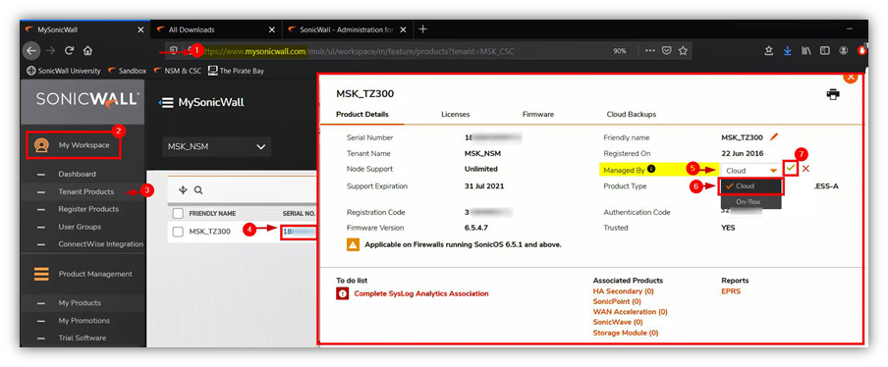The height and width of the screenshot is (367, 888).
Task: Open the Cloud Backups tab
Action: (x=631, y=114)
